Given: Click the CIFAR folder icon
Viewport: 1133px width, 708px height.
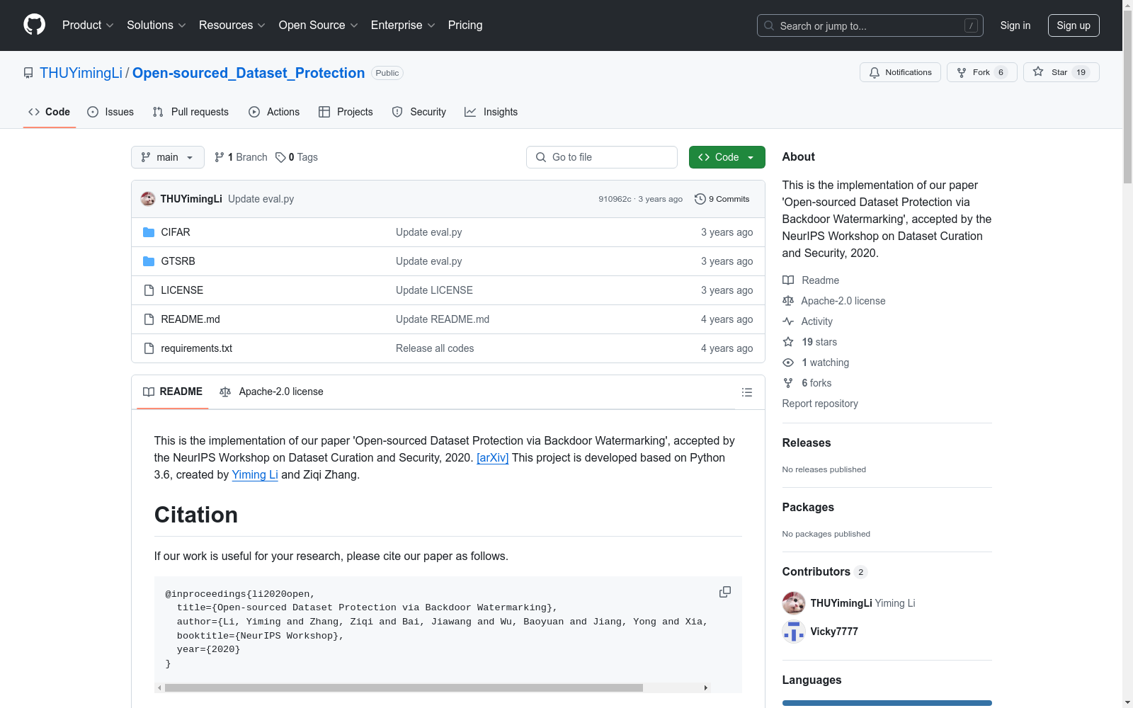Looking at the screenshot, I should pos(149,232).
